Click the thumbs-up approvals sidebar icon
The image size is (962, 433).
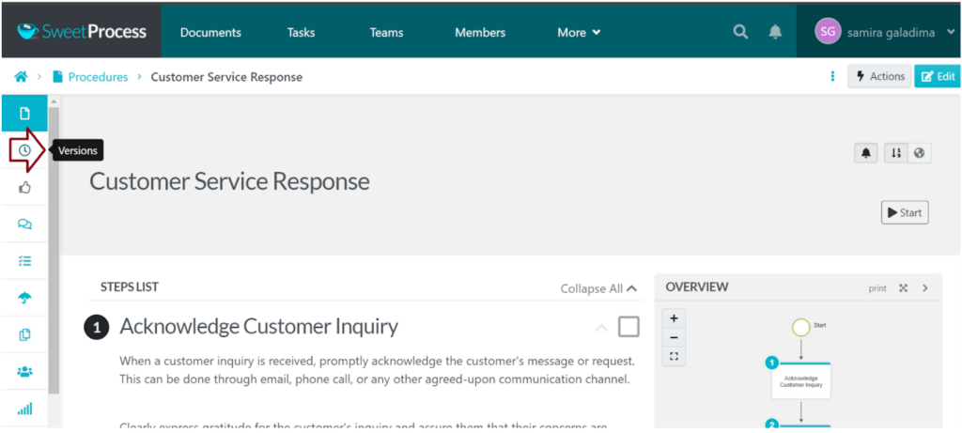pos(24,187)
